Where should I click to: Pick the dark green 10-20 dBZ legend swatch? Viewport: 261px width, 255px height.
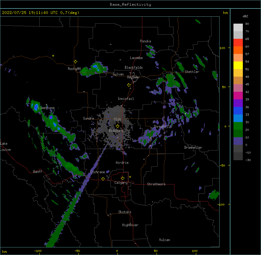click(238, 134)
